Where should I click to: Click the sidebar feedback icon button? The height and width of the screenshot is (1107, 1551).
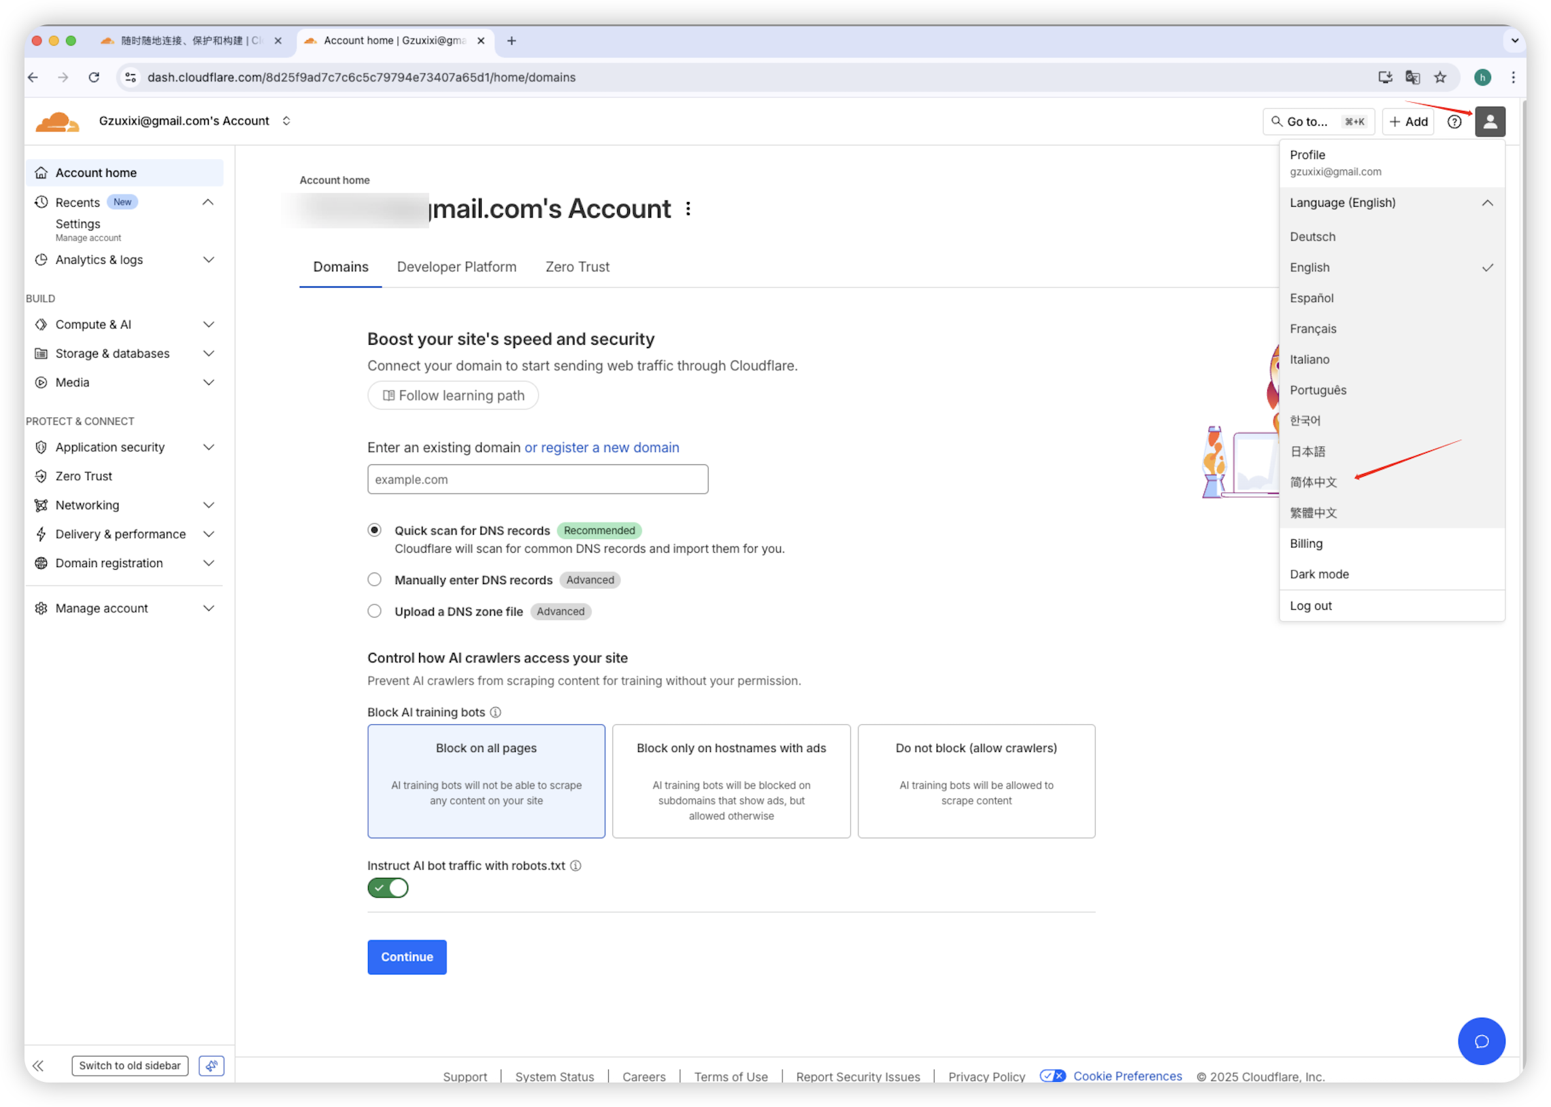212,1066
